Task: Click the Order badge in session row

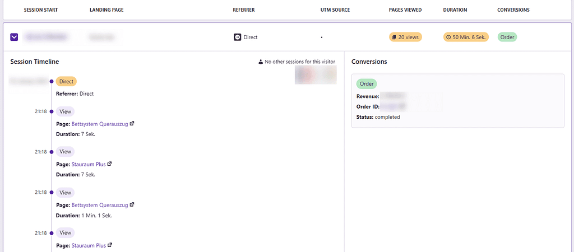Action: pos(507,37)
